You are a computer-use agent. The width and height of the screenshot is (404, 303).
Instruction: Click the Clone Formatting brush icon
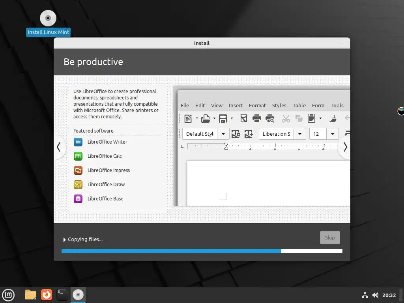tap(333, 118)
